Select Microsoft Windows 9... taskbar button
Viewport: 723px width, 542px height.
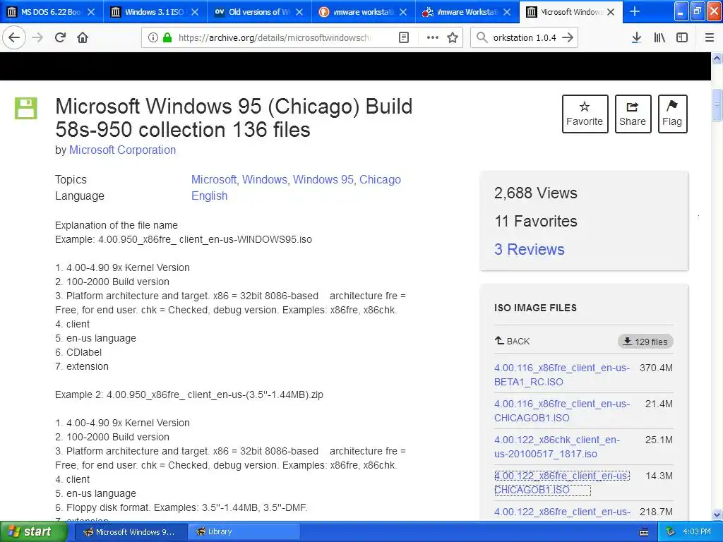131,532
